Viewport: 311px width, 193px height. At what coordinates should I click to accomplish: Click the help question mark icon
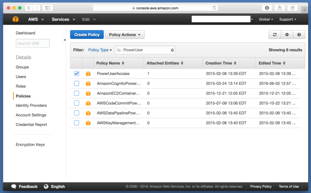(298, 35)
